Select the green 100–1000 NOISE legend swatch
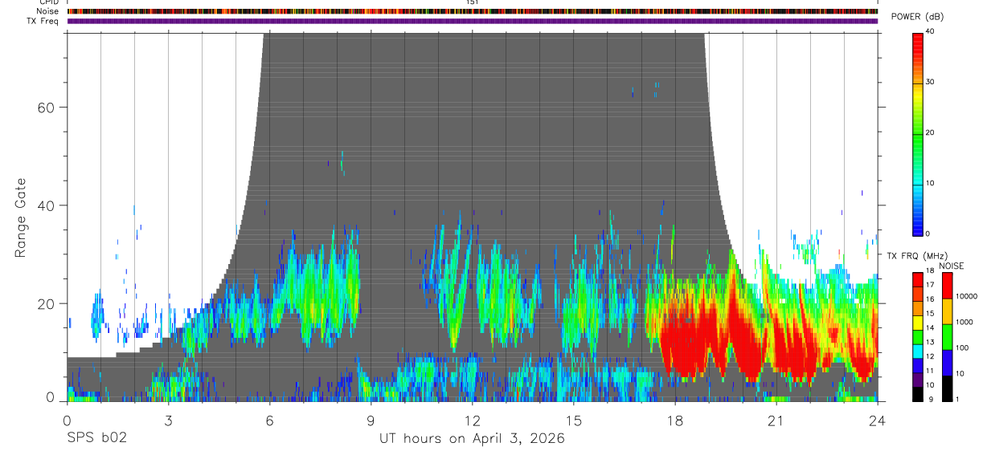Viewport: 987px width, 455px height. 948,336
